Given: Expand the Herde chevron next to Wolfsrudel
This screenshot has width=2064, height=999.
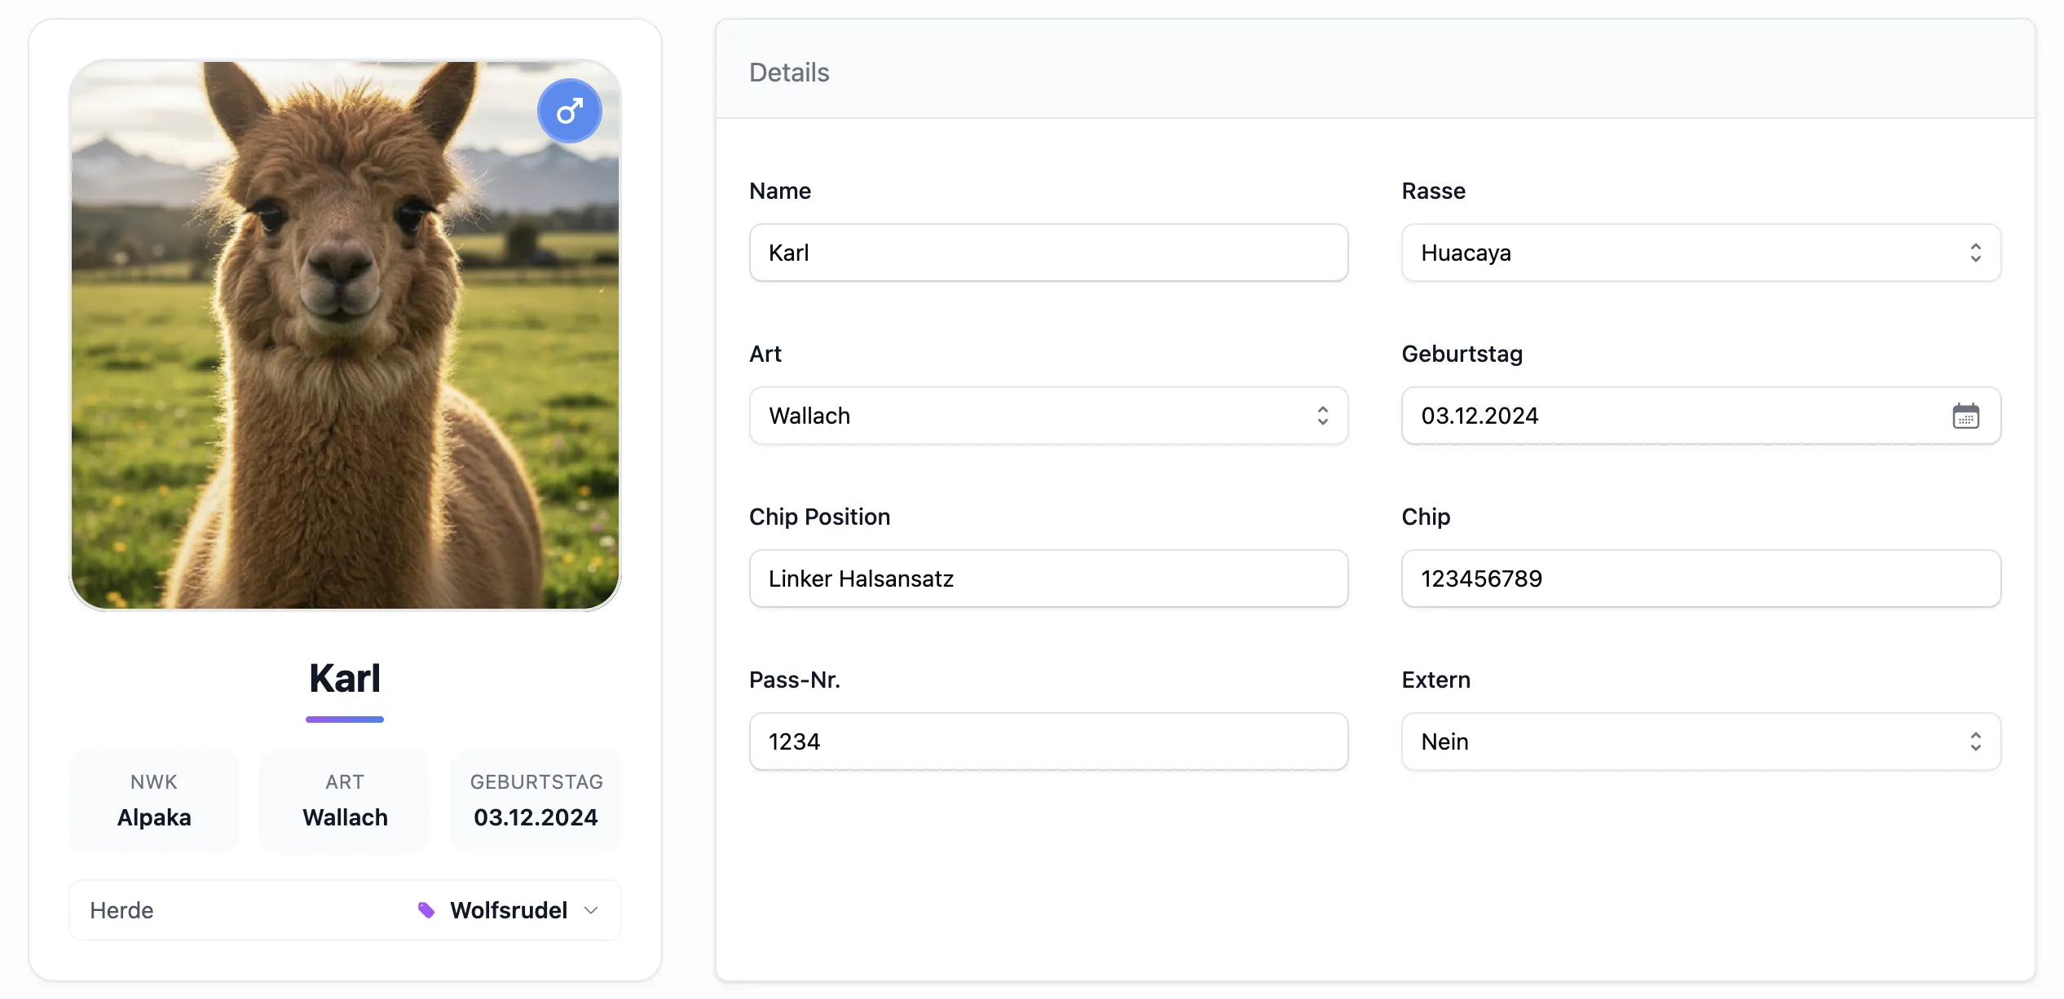Looking at the screenshot, I should pos(592,910).
